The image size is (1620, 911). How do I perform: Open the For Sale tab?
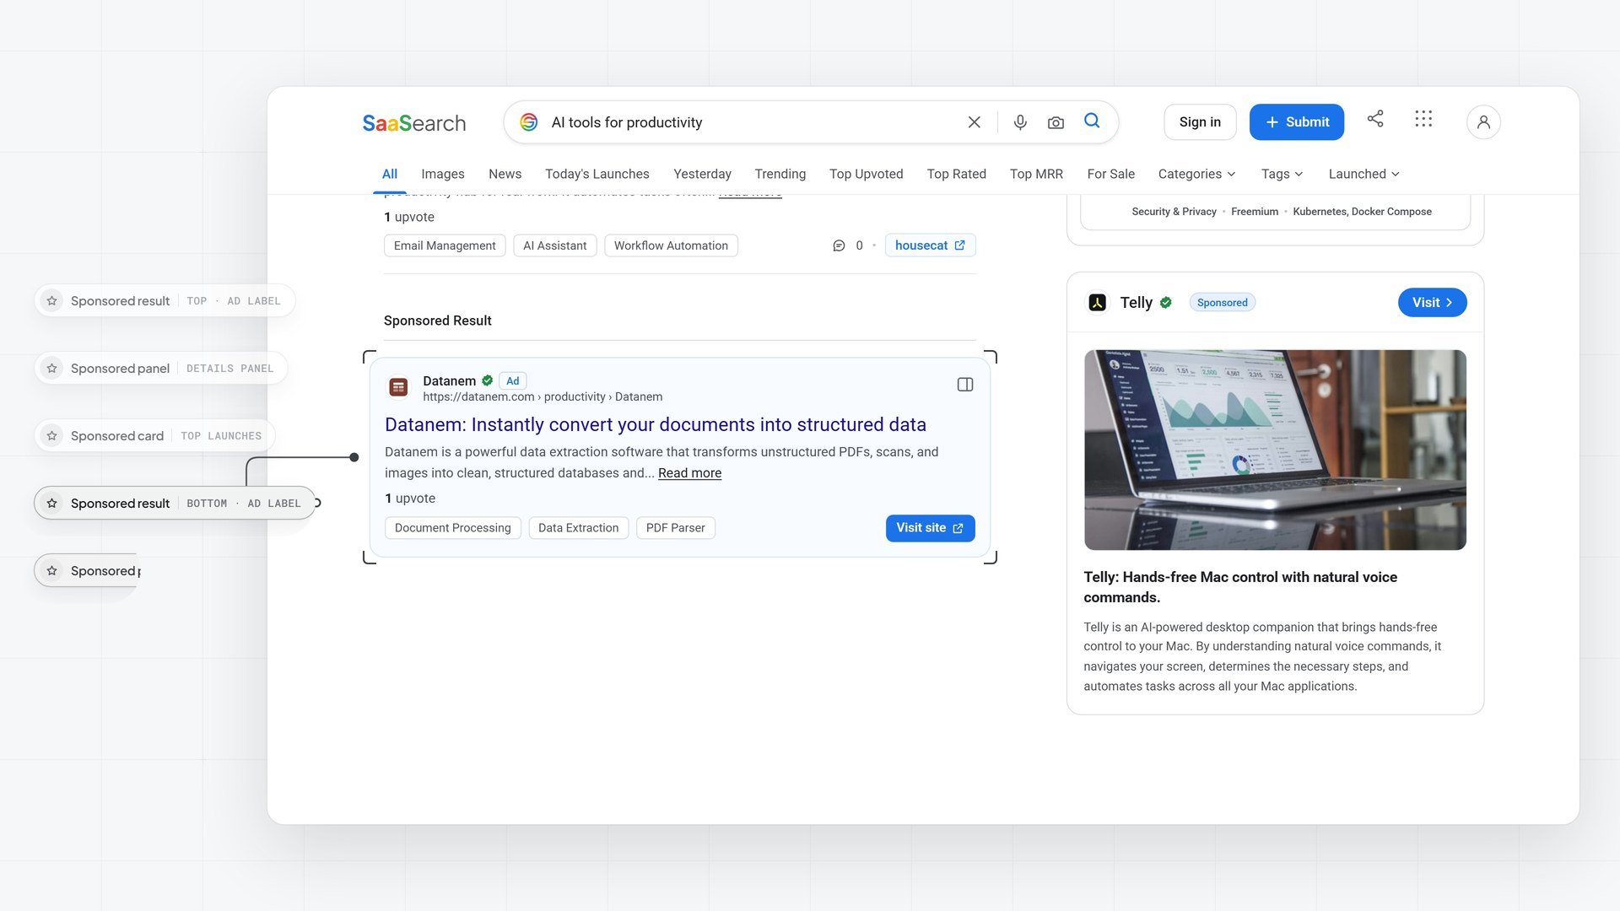point(1111,174)
